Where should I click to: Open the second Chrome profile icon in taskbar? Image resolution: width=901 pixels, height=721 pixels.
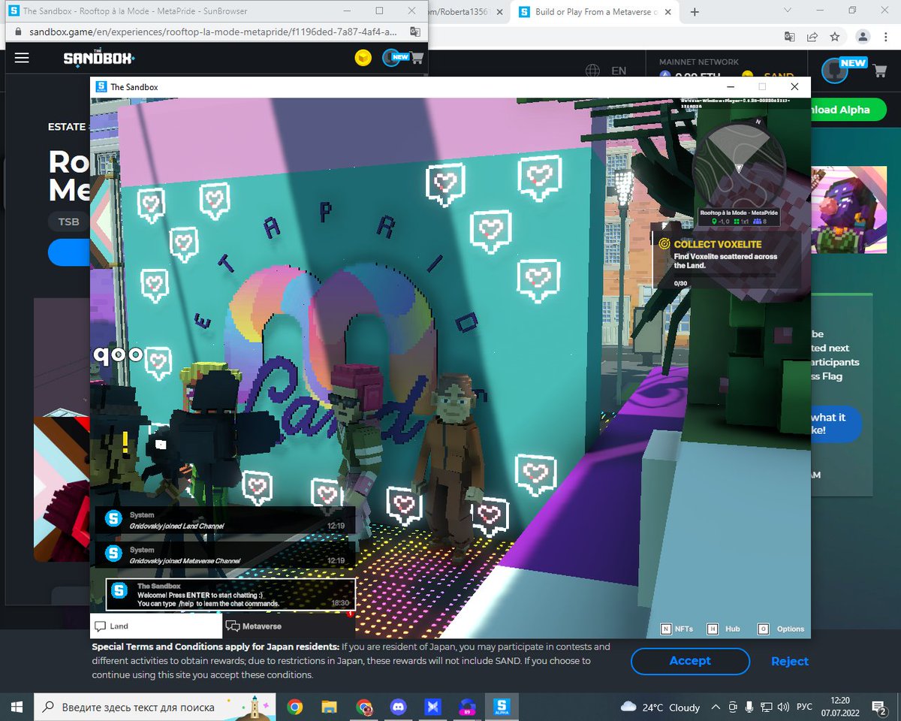(364, 707)
